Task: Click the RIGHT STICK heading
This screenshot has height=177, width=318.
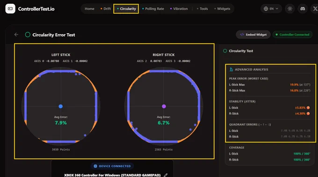Action: point(164,55)
